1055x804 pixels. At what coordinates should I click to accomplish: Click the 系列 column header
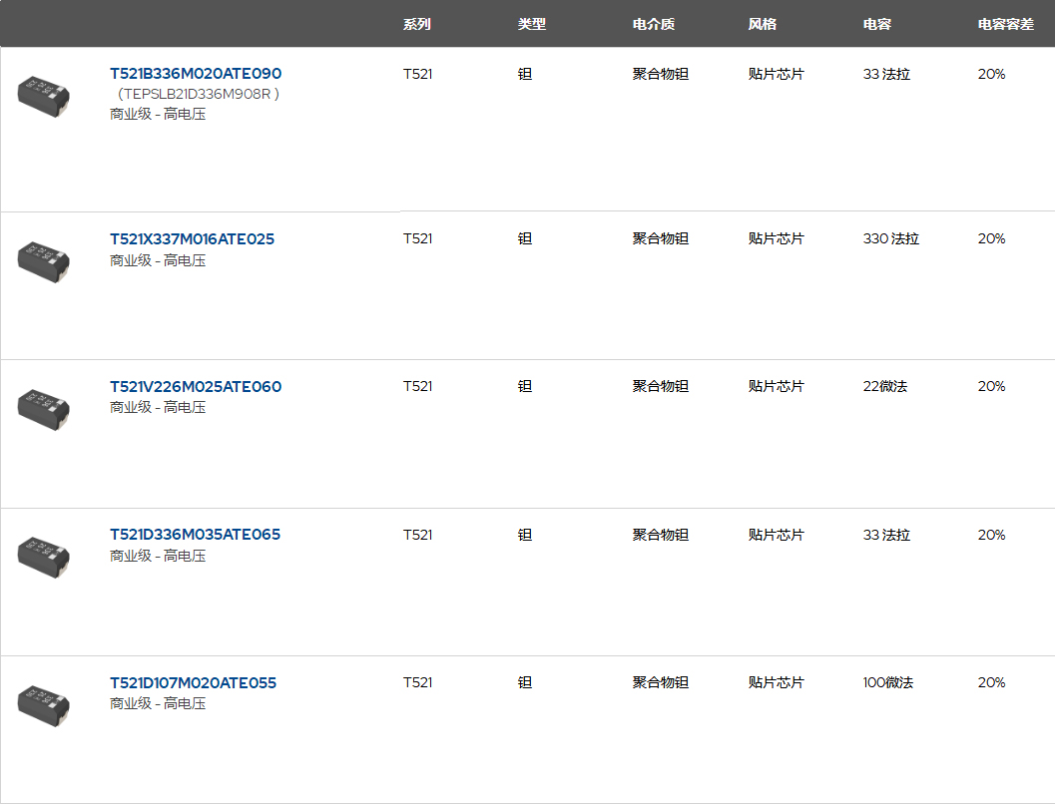pos(417,24)
